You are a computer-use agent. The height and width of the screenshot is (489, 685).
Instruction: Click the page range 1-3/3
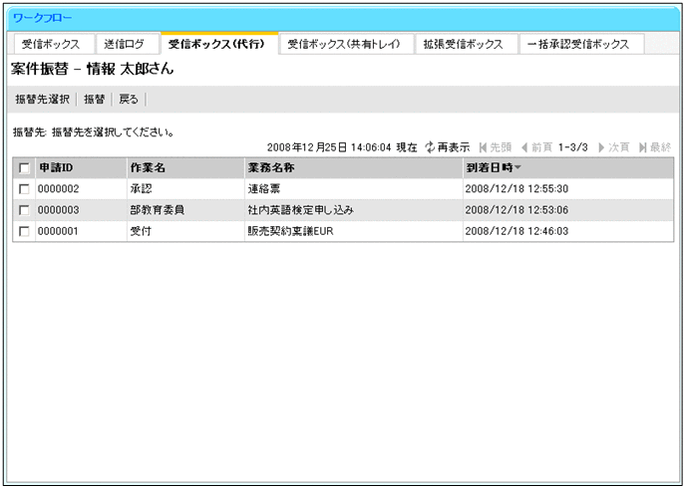[572, 147]
